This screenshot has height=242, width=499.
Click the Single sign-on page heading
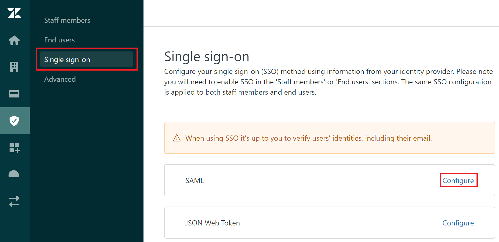[x=207, y=56]
